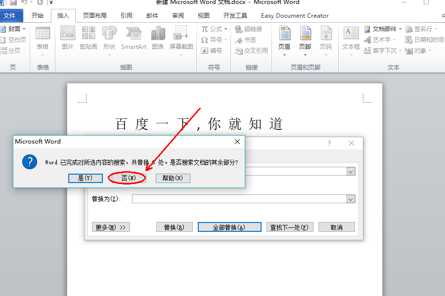
Task: Insert an object with 对象
Action: coord(418,50)
